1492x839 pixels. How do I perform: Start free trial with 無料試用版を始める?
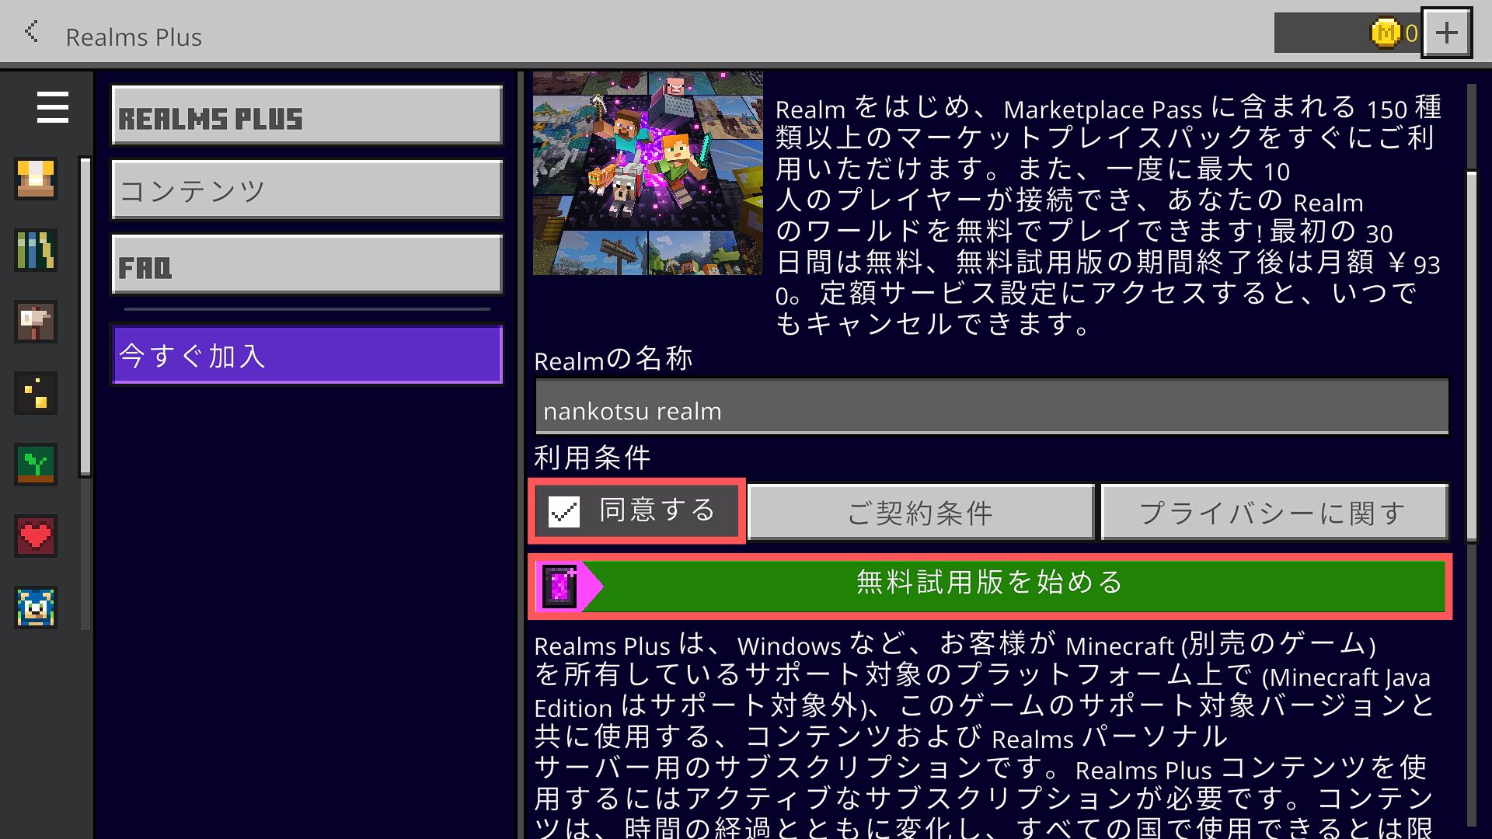pos(990,587)
